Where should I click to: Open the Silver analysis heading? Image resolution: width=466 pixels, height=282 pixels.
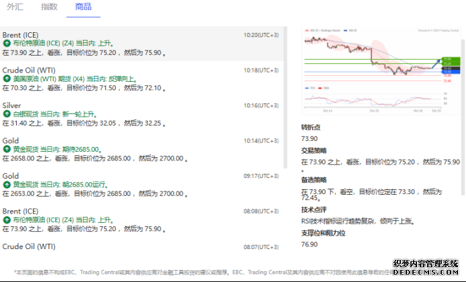[12, 105]
